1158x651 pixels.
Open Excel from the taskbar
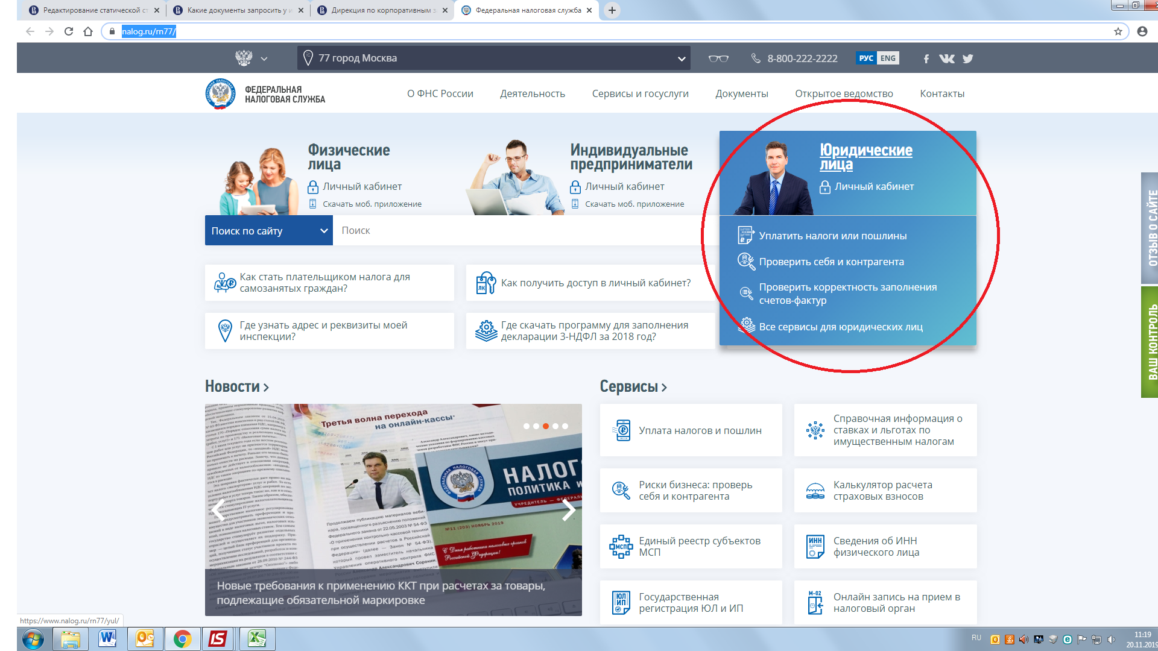tap(257, 638)
